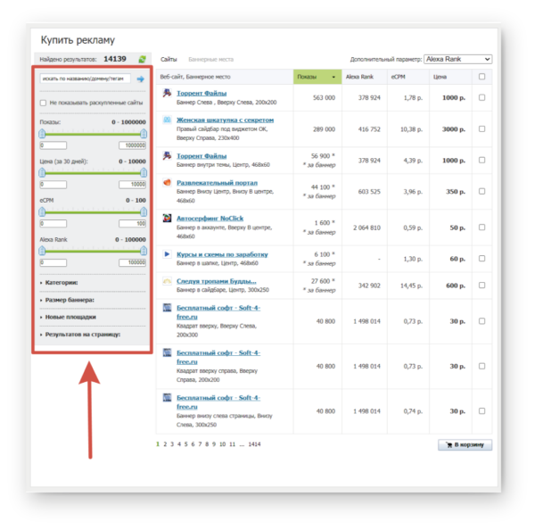This screenshot has height=530, width=535.
Task: Go to page 11 of results
Action: [x=233, y=444]
